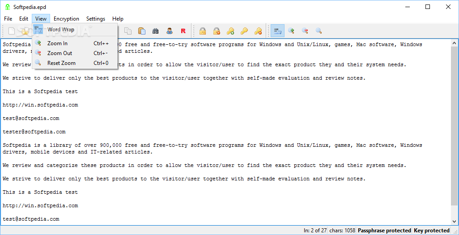Maximize the Softpedia.epd window
The width and height of the screenshot is (459, 235).
click(427, 7)
